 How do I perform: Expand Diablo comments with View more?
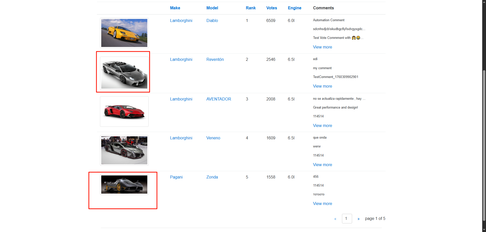click(322, 47)
